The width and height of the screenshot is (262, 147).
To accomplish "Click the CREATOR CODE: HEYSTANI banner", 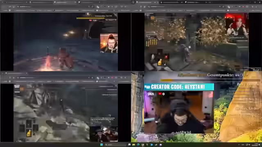I will (179, 87).
